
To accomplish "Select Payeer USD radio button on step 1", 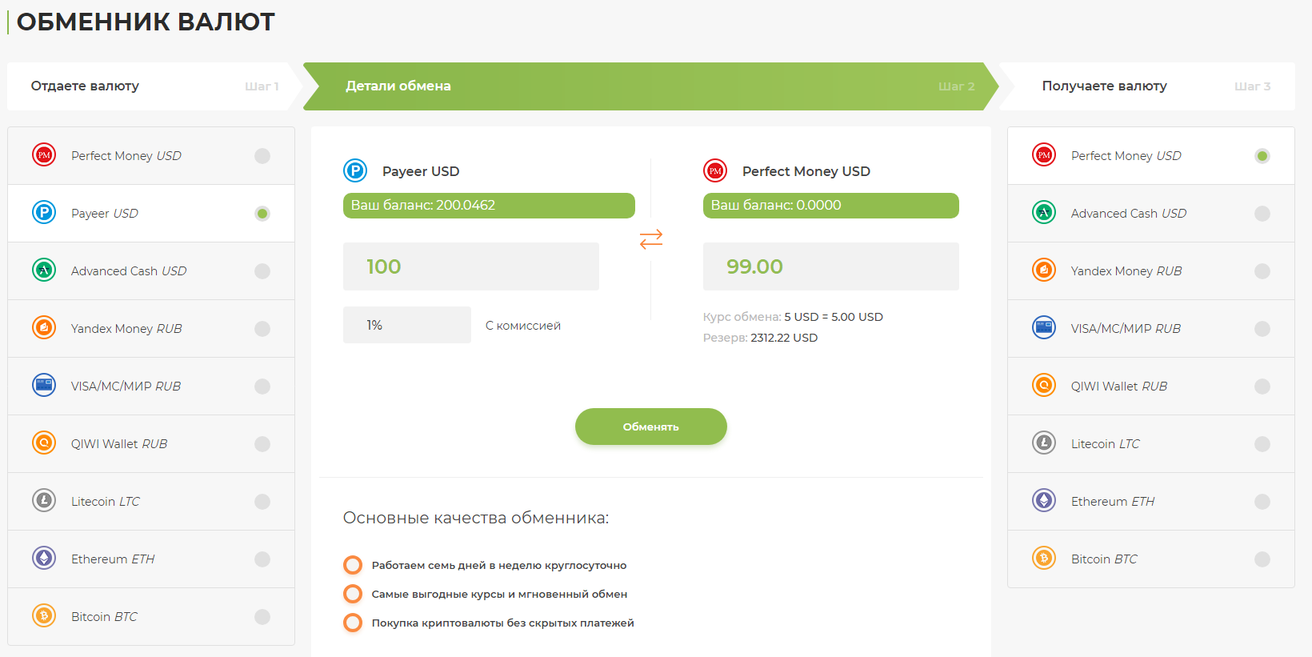I will [x=262, y=213].
